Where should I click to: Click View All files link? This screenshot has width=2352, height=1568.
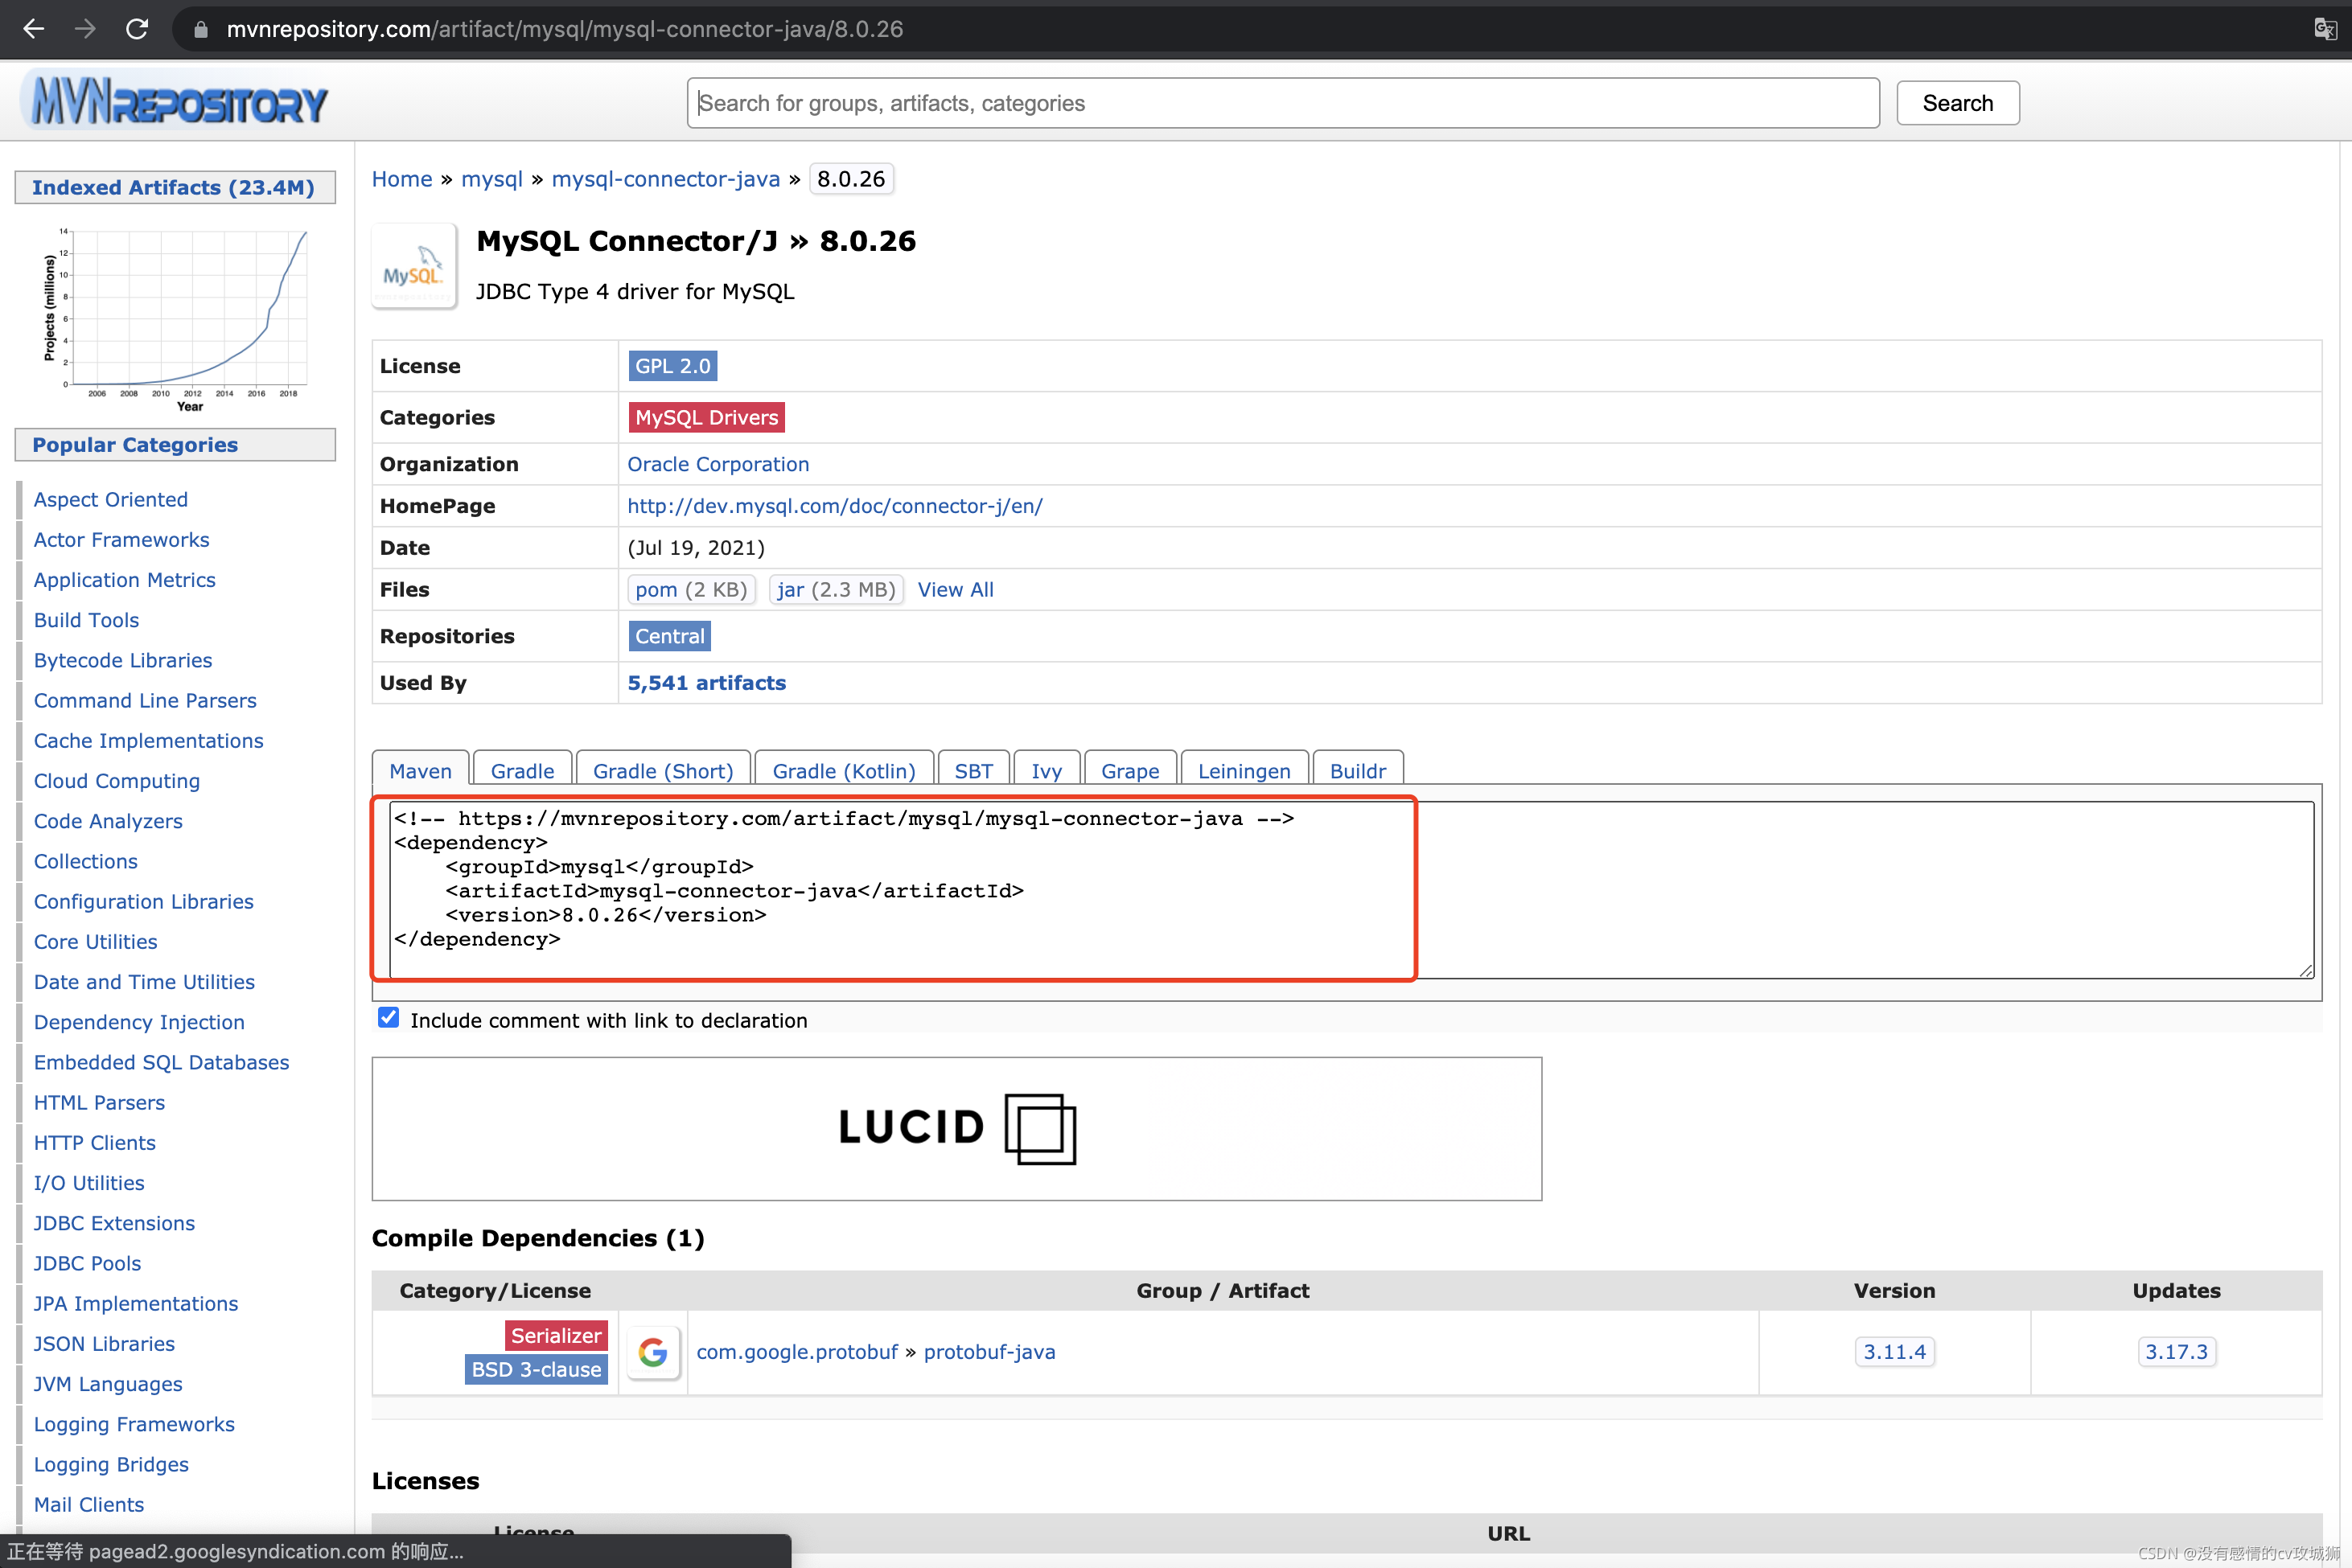click(956, 590)
